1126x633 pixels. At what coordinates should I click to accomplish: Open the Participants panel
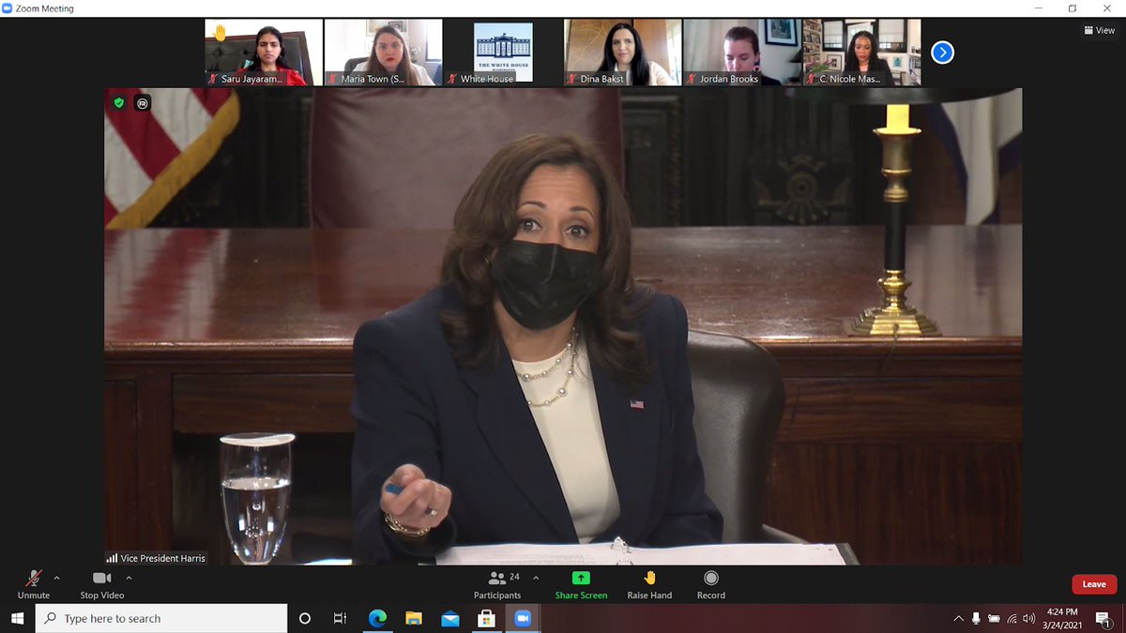click(x=497, y=583)
